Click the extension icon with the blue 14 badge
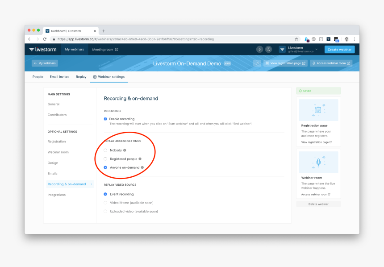Viewport: 384px width, 267px height. click(x=336, y=39)
